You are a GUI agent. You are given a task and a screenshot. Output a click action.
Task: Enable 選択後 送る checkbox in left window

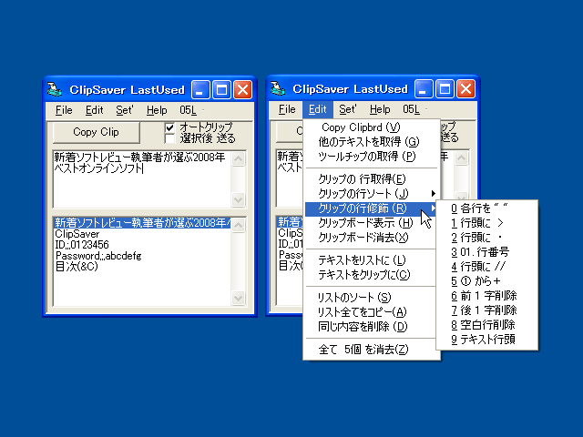tap(170, 139)
